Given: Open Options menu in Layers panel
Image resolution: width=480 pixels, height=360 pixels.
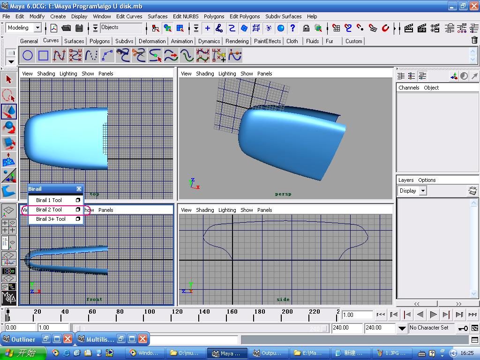Looking at the screenshot, I should (x=427, y=180).
